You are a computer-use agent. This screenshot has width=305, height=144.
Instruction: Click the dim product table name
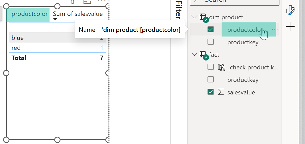[x=226, y=17]
